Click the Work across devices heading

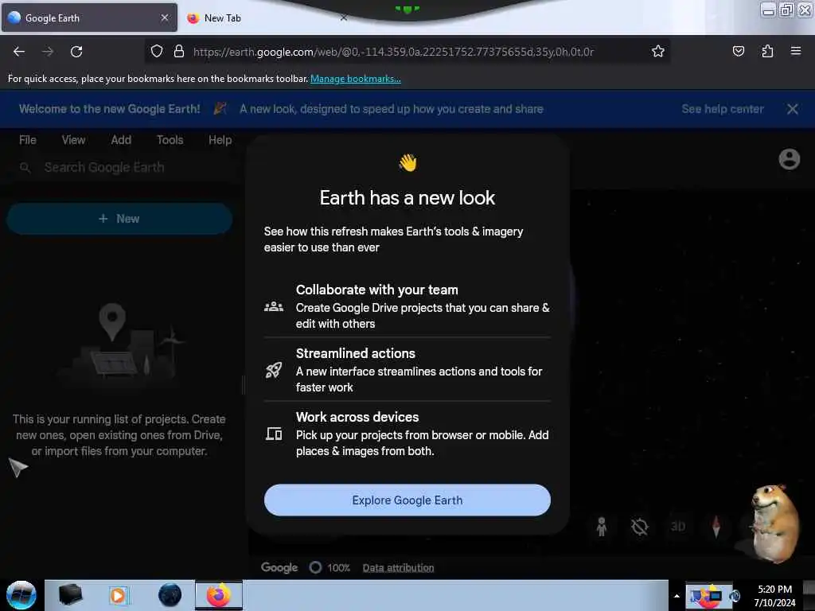click(x=357, y=417)
